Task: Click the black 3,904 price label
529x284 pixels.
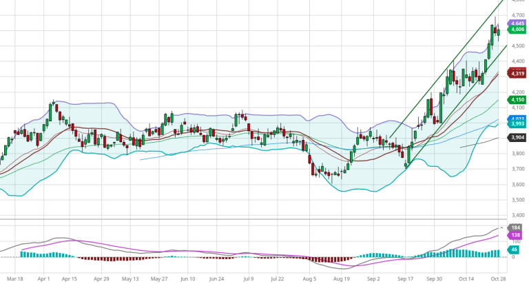Action: [517, 138]
